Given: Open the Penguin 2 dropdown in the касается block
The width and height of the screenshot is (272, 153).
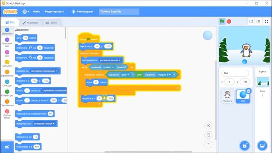Looking at the screenshot, I should [x=164, y=75].
